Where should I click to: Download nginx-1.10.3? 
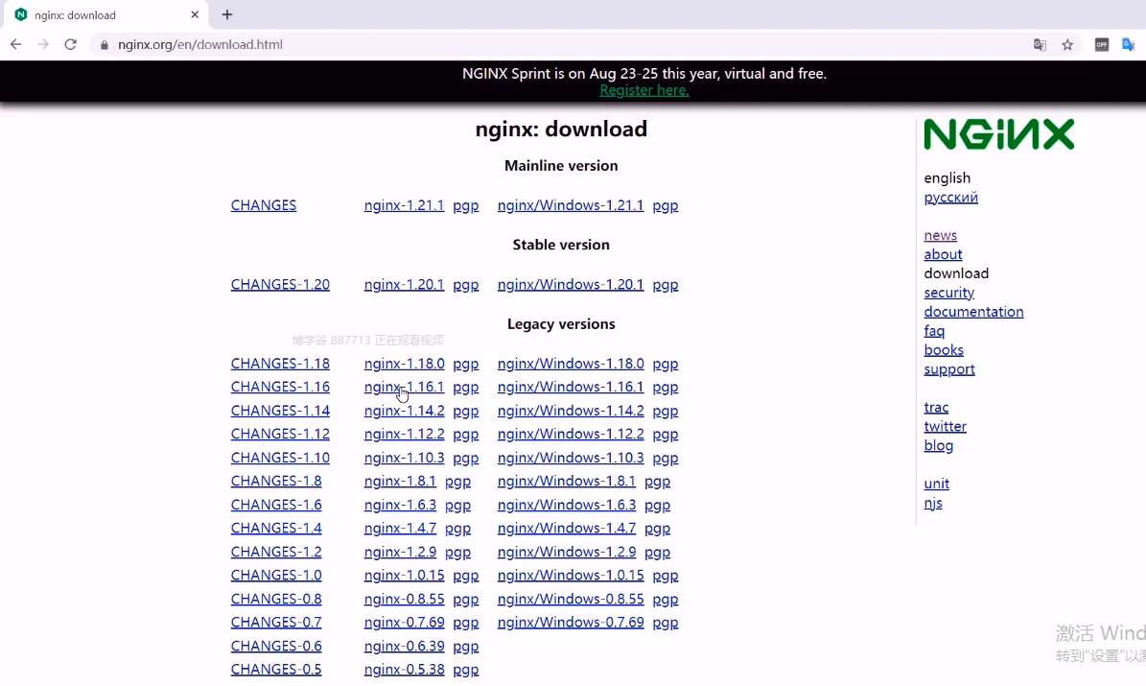(404, 458)
